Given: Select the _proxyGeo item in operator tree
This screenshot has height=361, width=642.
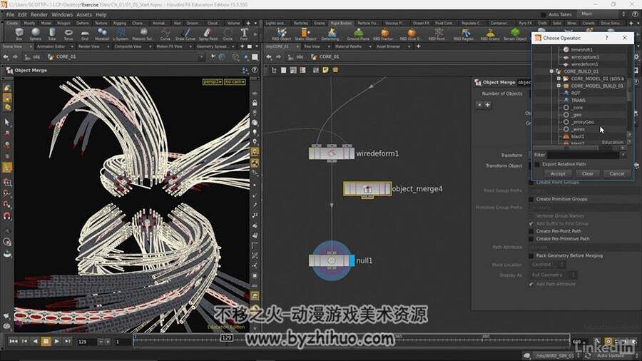Looking at the screenshot, I should (x=583, y=122).
